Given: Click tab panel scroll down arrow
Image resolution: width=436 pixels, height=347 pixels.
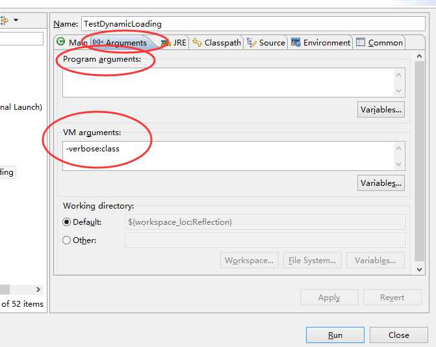Looking at the screenshot, I should point(420,269).
